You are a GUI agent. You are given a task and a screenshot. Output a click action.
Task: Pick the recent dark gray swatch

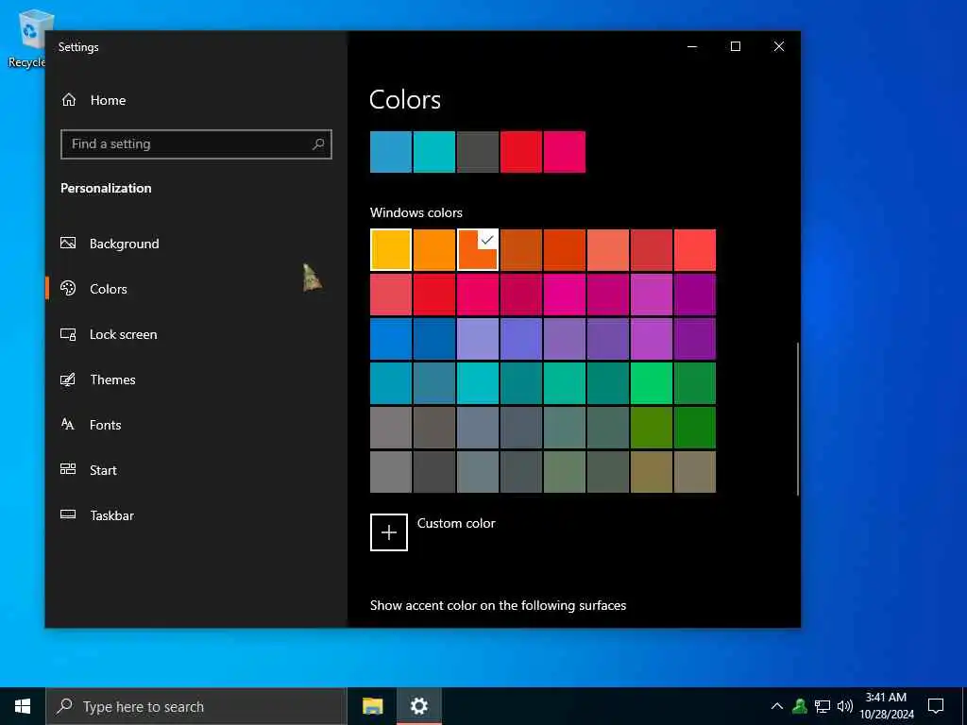pos(478,152)
